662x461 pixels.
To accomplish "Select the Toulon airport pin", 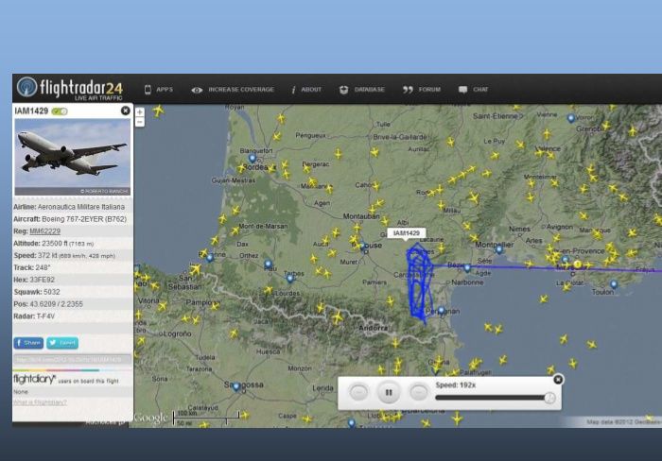I will [x=614, y=284].
